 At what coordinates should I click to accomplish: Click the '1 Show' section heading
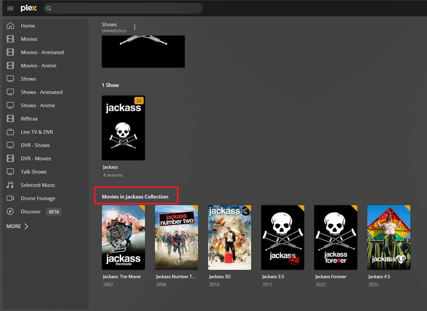coord(110,85)
